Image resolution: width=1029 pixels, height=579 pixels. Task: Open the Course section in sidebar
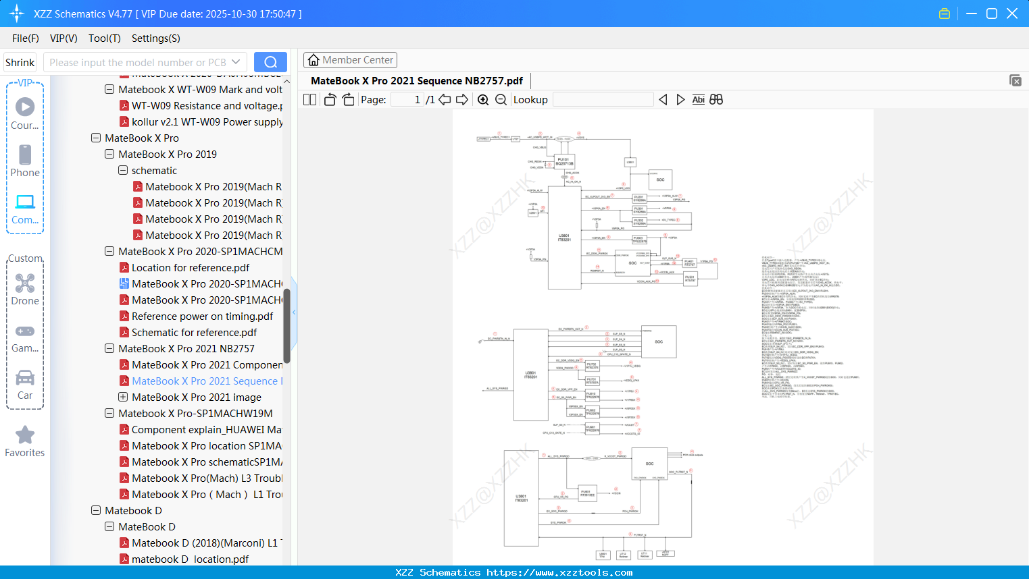pos(25,113)
